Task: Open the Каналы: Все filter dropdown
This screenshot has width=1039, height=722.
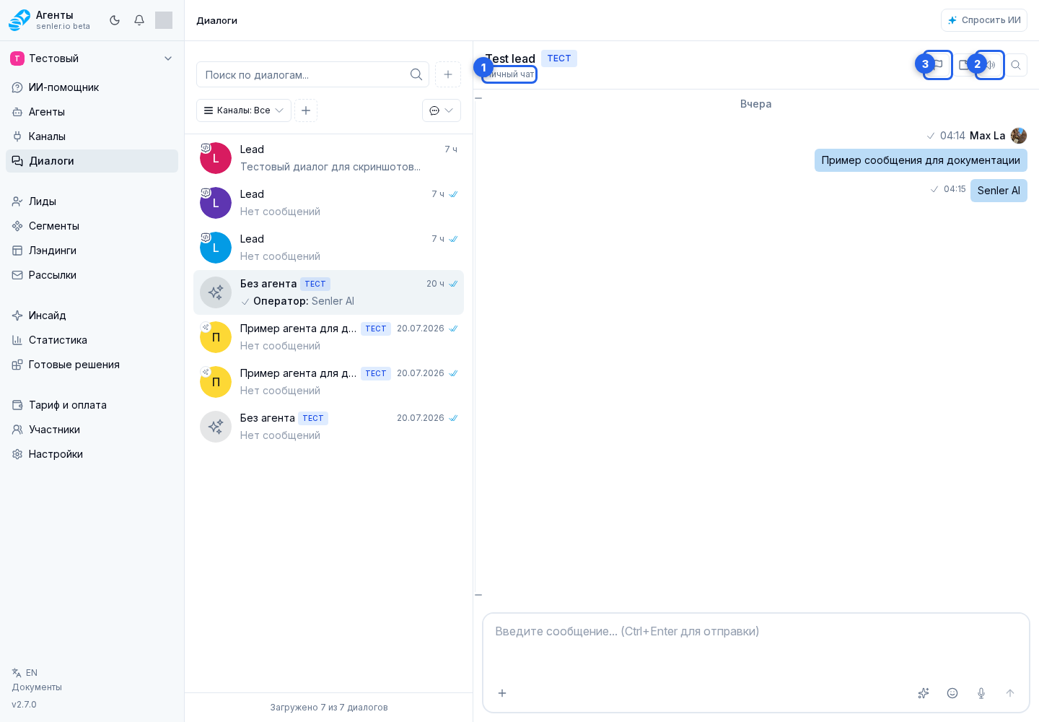Action: tap(244, 110)
